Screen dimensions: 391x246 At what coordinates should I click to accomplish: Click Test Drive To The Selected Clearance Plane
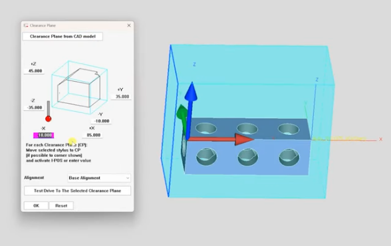click(x=77, y=191)
